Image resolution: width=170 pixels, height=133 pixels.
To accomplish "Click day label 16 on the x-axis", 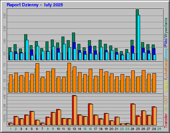I will (x=90, y=129).
